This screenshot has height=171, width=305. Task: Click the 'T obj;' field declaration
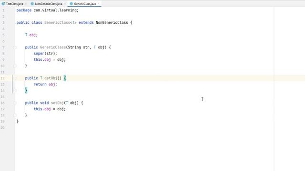[31, 35]
